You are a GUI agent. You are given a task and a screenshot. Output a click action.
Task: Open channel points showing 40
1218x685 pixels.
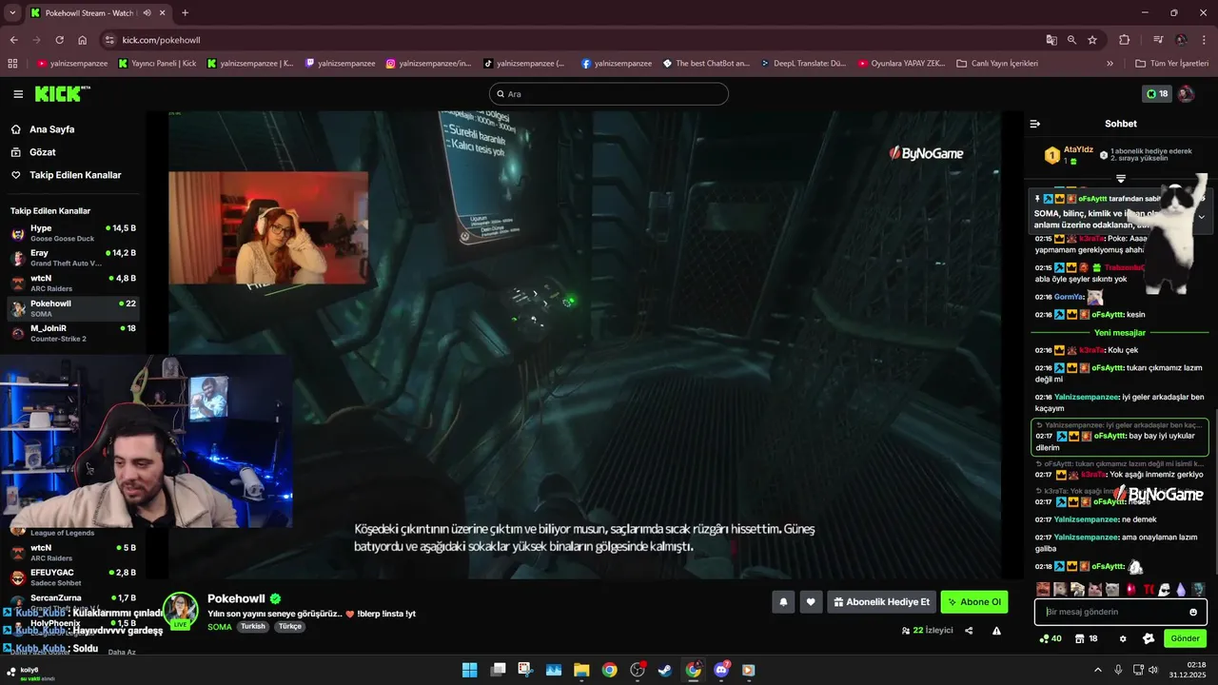pyautogui.click(x=1051, y=638)
